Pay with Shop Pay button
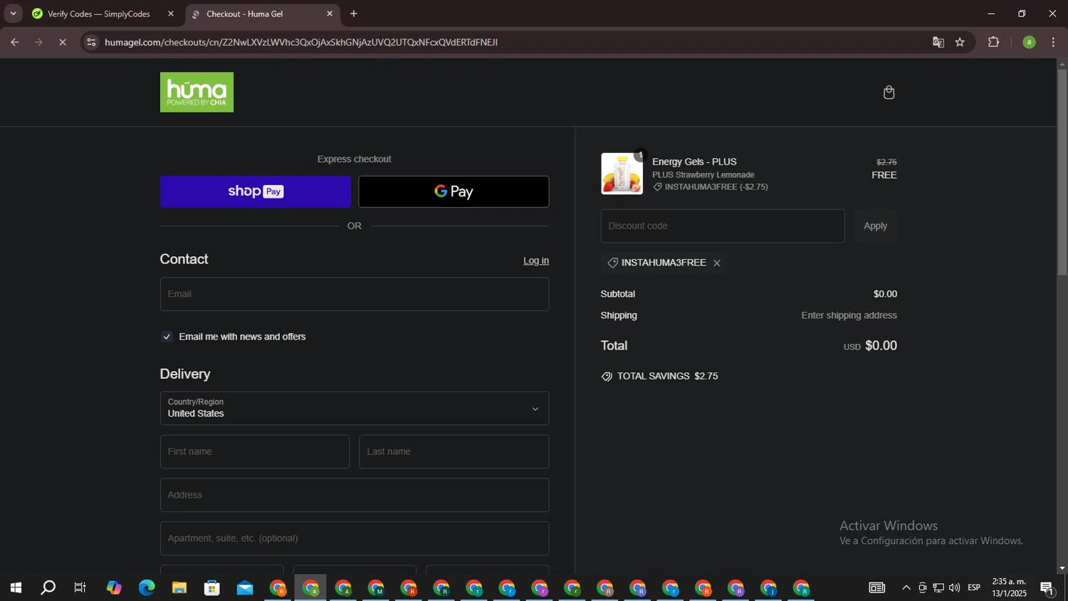The height and width of the screenshot is (601, 1068). click(x=255, y=192)
